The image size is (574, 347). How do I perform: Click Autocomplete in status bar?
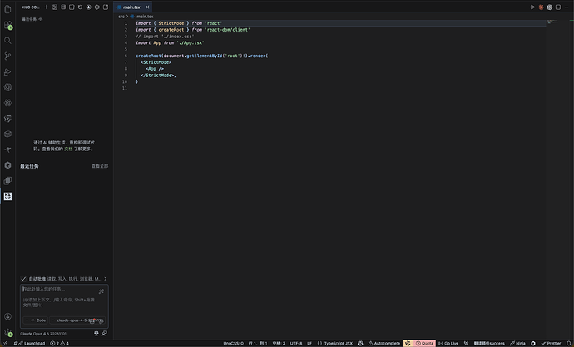point(384,343)
